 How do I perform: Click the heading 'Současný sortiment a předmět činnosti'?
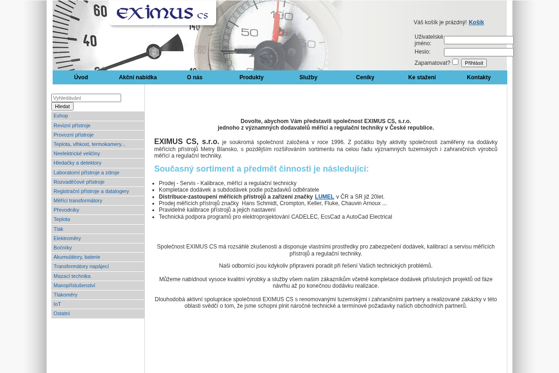pyautogui.click(x=261, y=169)
